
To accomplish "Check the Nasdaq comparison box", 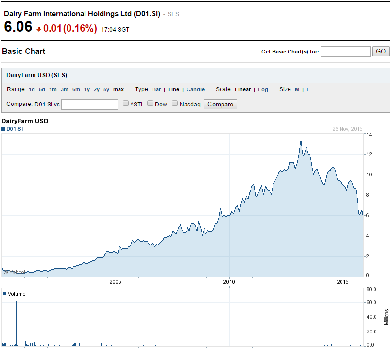I will point(175,104).
